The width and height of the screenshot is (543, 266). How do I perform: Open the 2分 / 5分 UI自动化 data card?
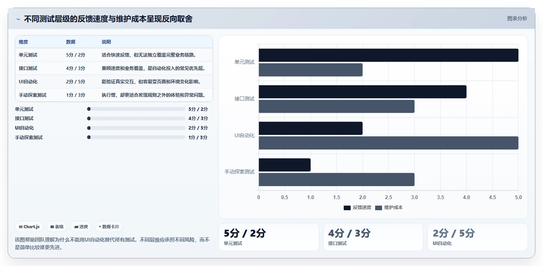point(477,237)
